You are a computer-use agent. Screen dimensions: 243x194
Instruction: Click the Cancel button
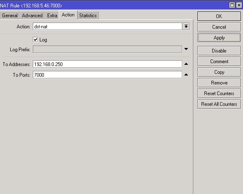coord(219,27)
